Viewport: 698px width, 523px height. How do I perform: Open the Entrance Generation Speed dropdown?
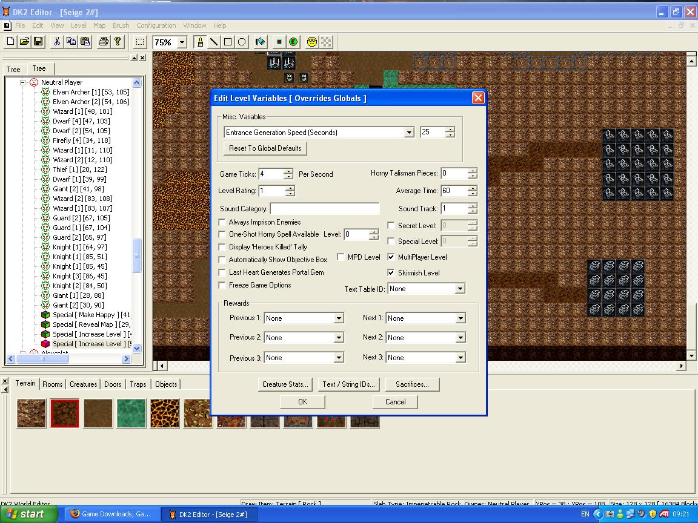[409, 133]
